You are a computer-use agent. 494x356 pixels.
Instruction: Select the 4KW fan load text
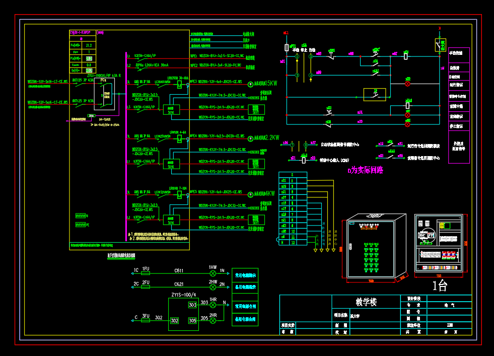264,194
